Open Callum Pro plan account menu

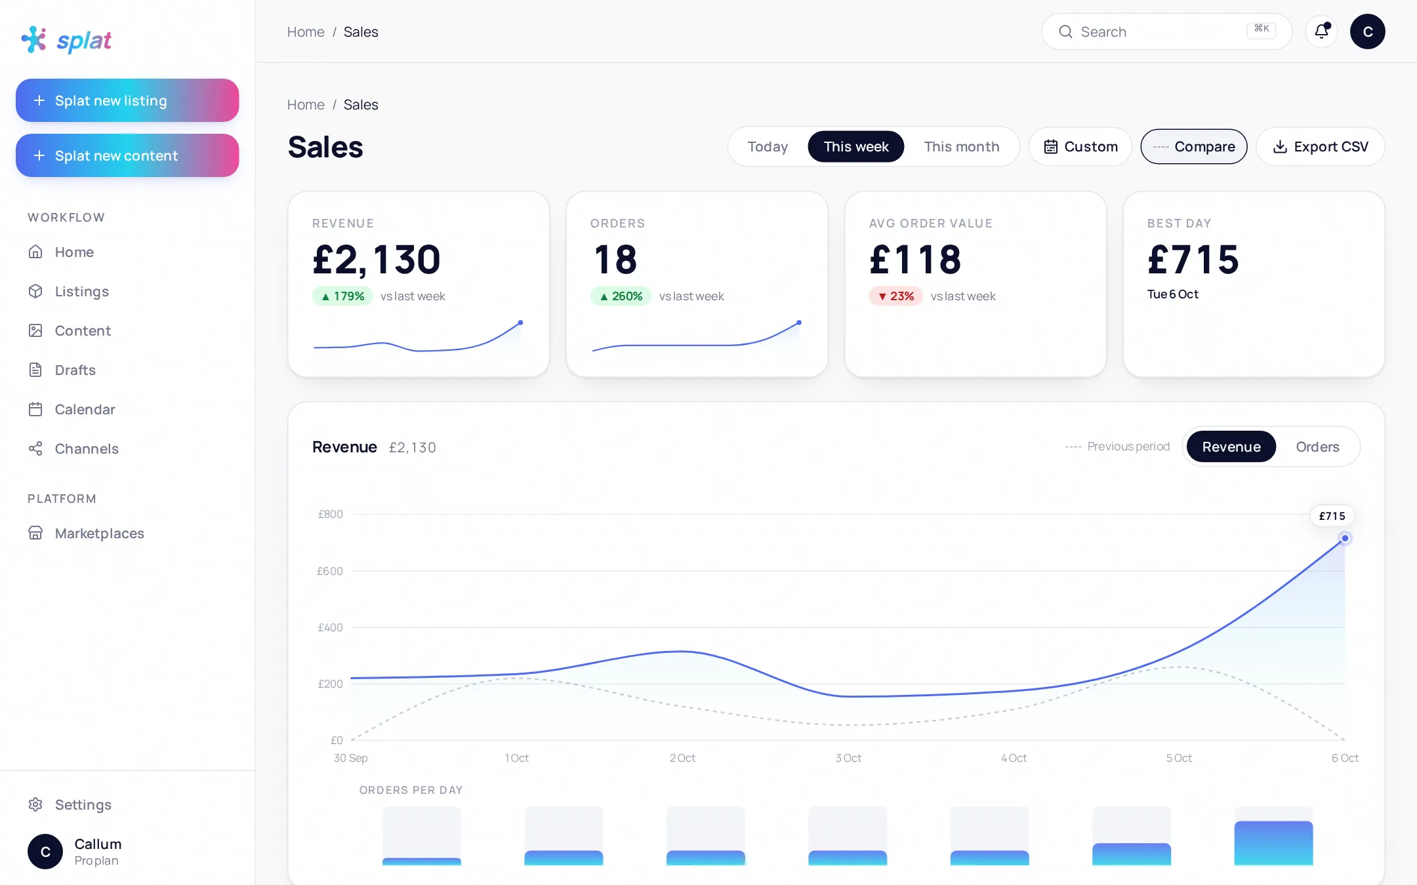tap(127, 852)
